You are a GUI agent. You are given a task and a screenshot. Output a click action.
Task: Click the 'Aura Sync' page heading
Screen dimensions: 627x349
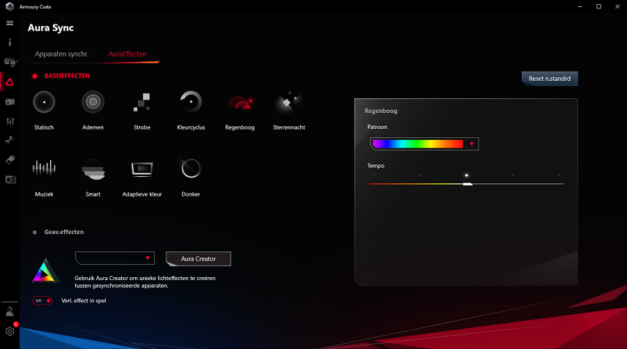[51, 28]
